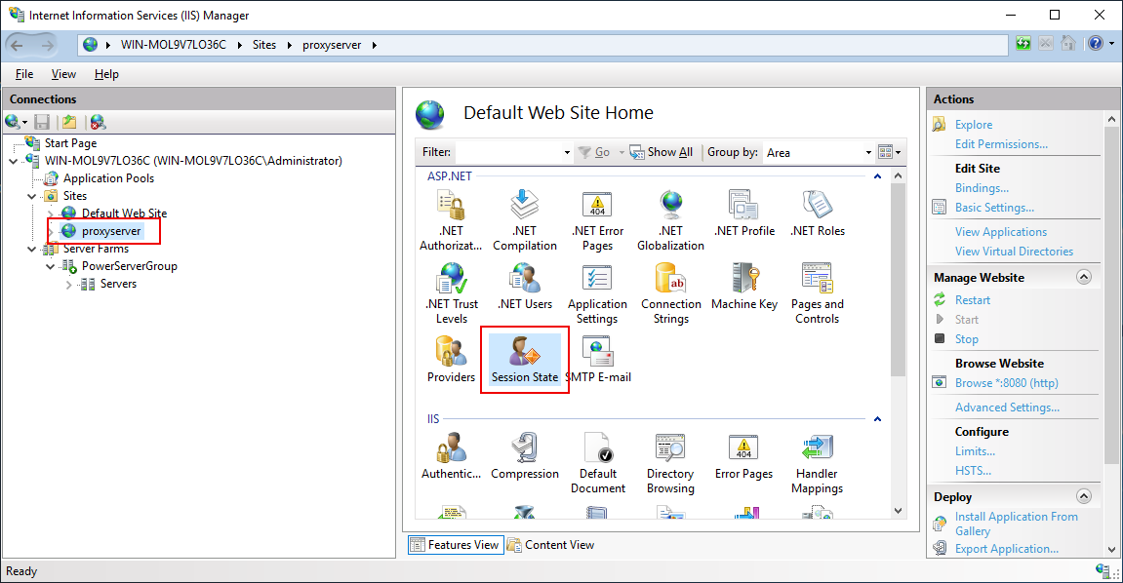The height and width of the screenshot is (583, 1123).
Task: Open Bindings link under Edit Site
Action: click(982, 188)
